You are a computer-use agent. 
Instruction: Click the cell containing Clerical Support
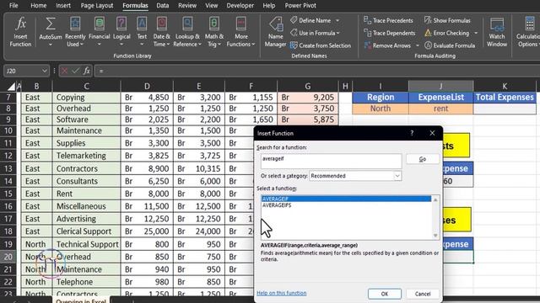[86, 231]
